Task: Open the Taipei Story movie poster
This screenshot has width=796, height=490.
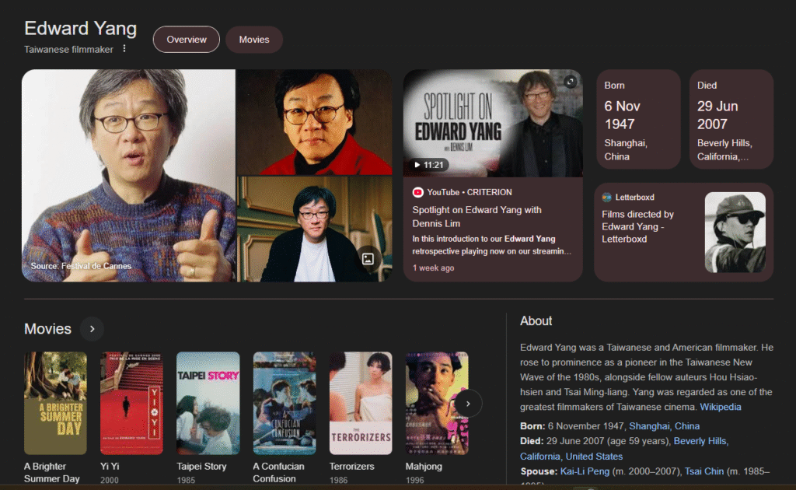Action: pos(208,403)
